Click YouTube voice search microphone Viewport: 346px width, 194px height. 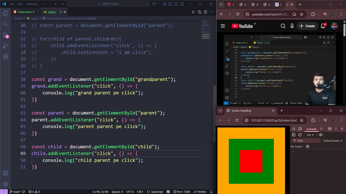pyautogui.click(x=292, y=26)
